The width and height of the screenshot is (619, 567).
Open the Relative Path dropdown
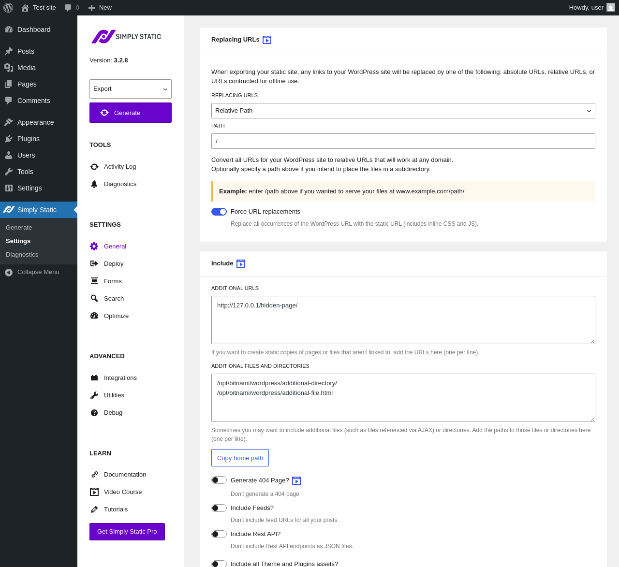coord(403,111)
